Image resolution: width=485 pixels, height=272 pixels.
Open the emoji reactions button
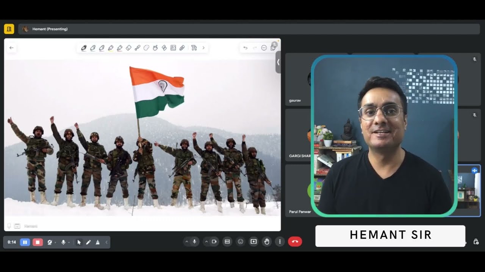pyautogui.click(x=240, y=242)
